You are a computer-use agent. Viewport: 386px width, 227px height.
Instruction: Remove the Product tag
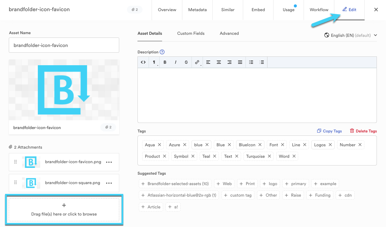click(164, 156)
